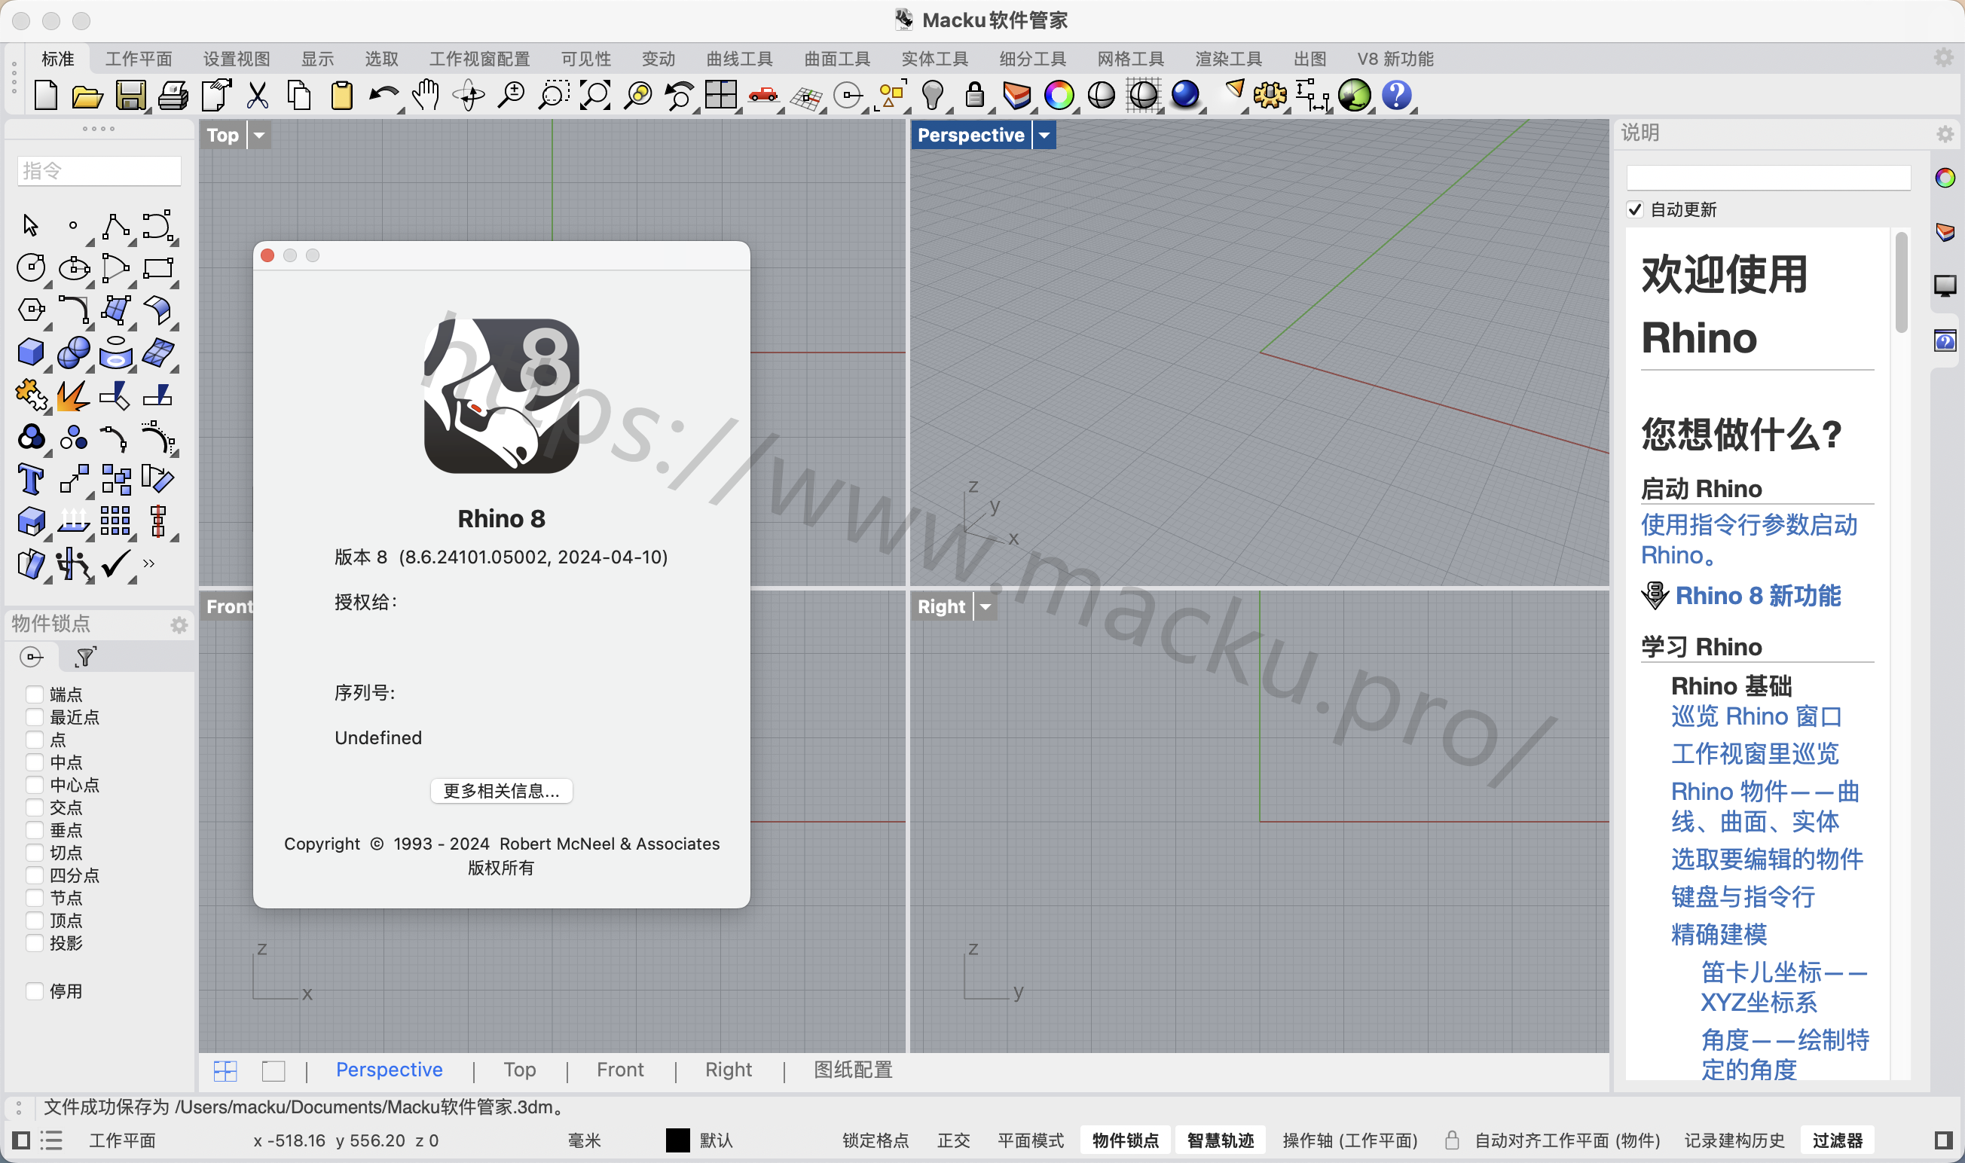1965x1163 pixels.
Task: Select the solid box tool in sidebar
Action: click(x=32, y=352)
